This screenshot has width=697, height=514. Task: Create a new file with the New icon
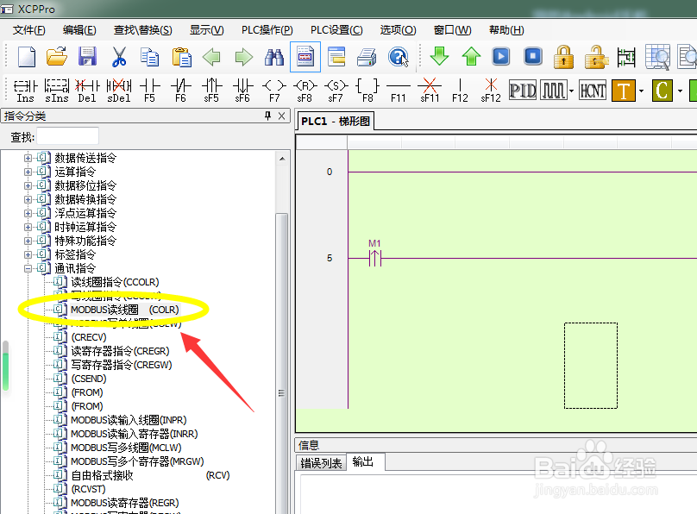point(26,57)
